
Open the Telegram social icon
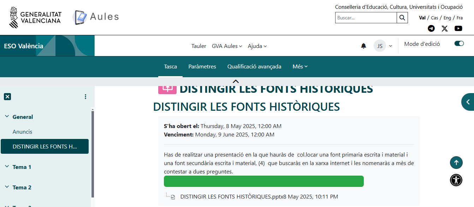click(431, 29)
